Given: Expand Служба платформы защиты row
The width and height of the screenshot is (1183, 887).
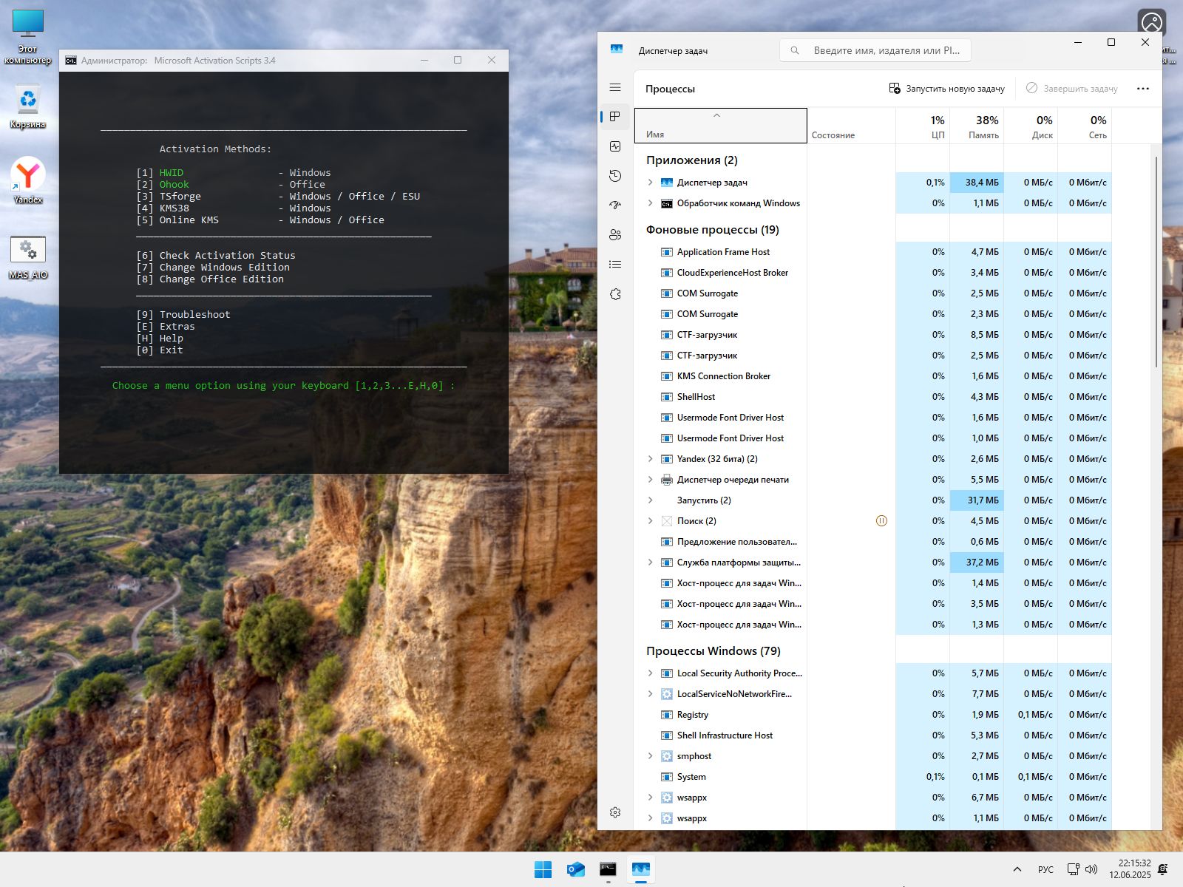Looking at the screenshot, I should tap(650, 563).
